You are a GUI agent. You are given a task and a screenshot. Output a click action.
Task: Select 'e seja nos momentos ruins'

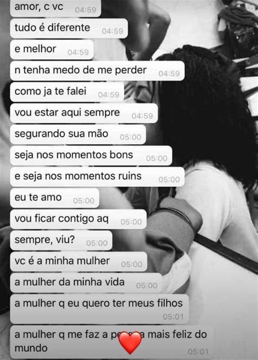[97, 177]
